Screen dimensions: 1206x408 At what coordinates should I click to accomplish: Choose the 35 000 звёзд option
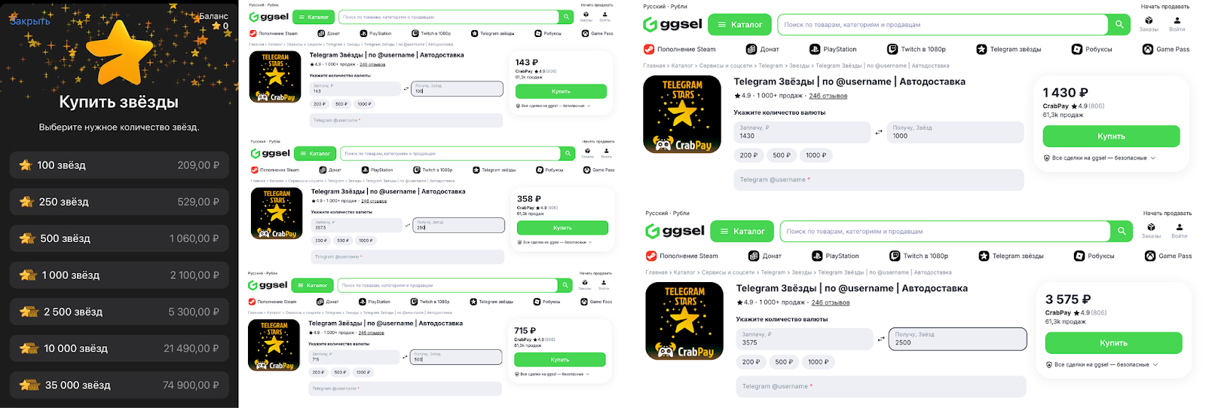click(x=119, y=385)
